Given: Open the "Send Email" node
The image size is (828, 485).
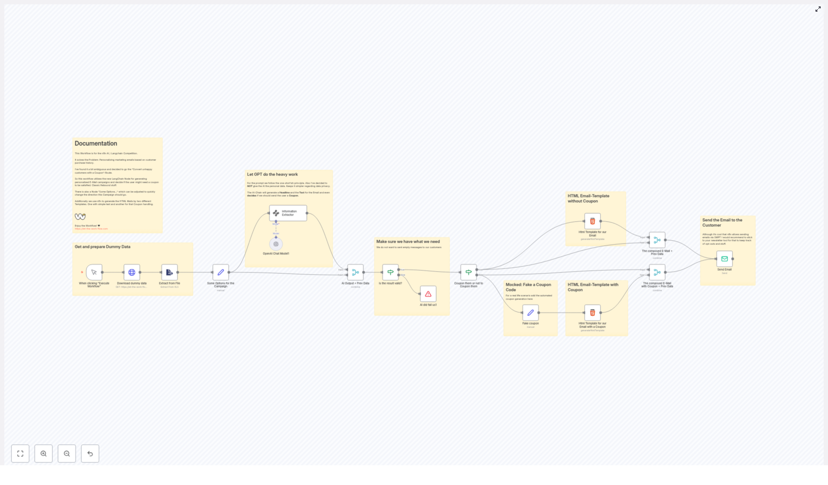Looking at the screenshot, I should (x=724, y=260).
